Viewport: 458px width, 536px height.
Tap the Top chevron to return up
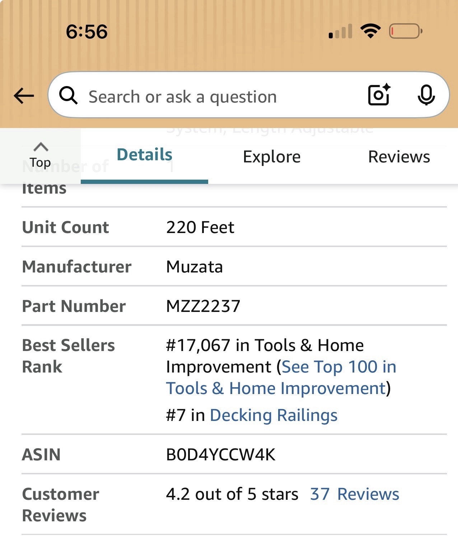point(40,156)
